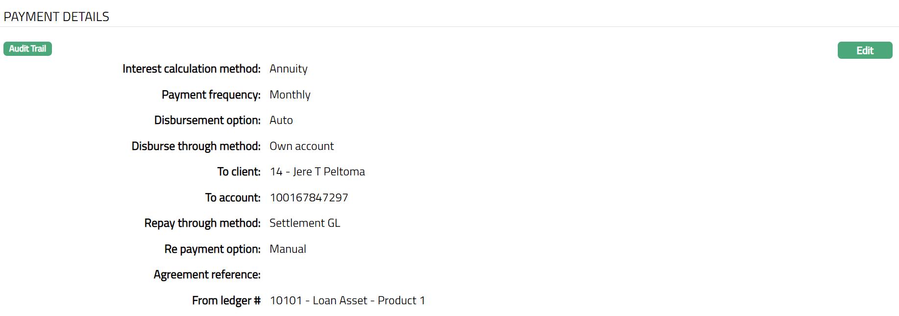
Task: Click the Payment frequency label
Action: (x=211, y=95)
